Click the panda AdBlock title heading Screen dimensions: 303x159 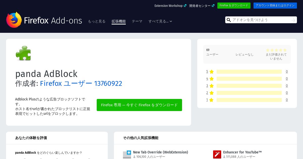(x=46, y=74)
